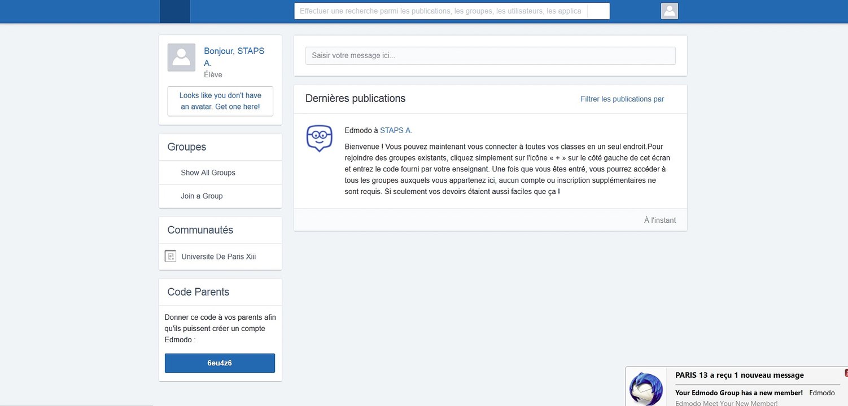Click the Thunderbird icon in the notification popup
The width and height of the screenshot is (848, 406).
pos(646,389)
